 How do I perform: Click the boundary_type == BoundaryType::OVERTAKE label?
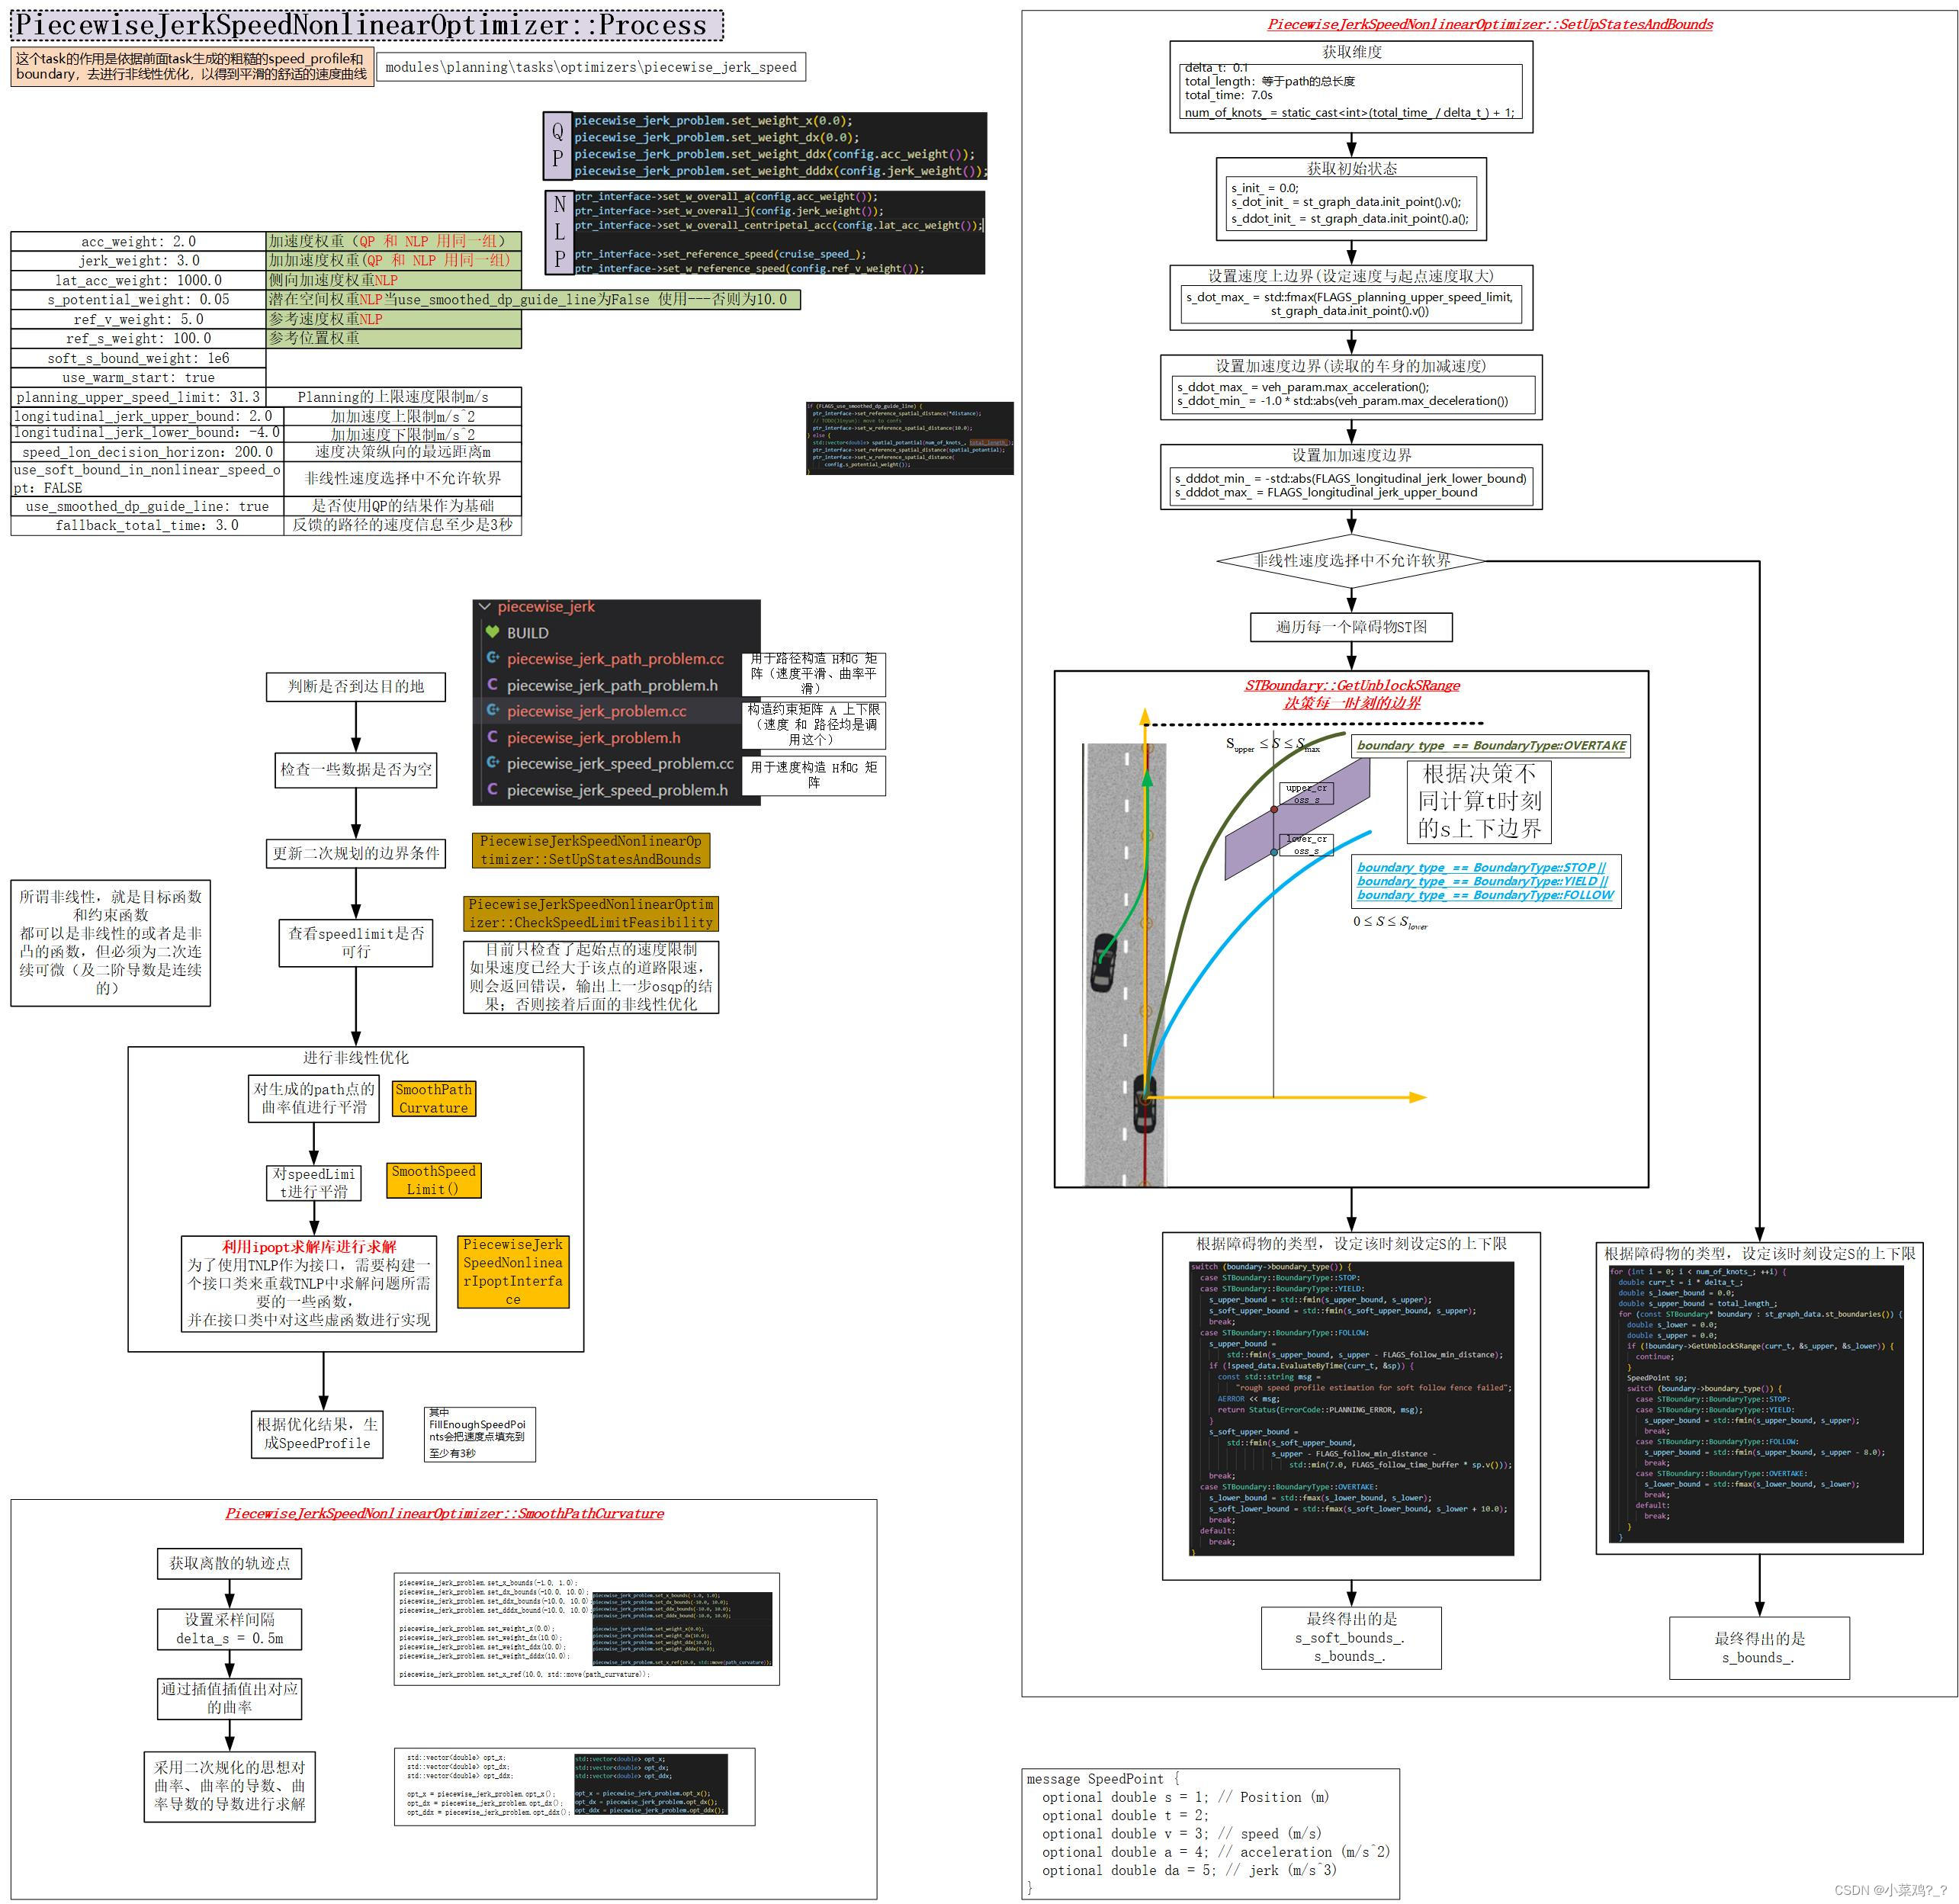click(x=1491, y=745)
